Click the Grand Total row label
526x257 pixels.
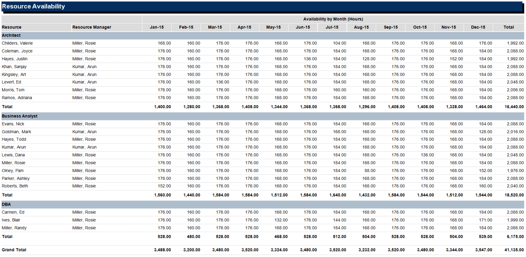(14, 250)
